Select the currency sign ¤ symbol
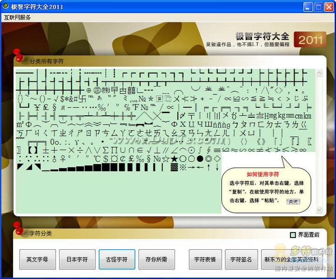 click(114, 159)
